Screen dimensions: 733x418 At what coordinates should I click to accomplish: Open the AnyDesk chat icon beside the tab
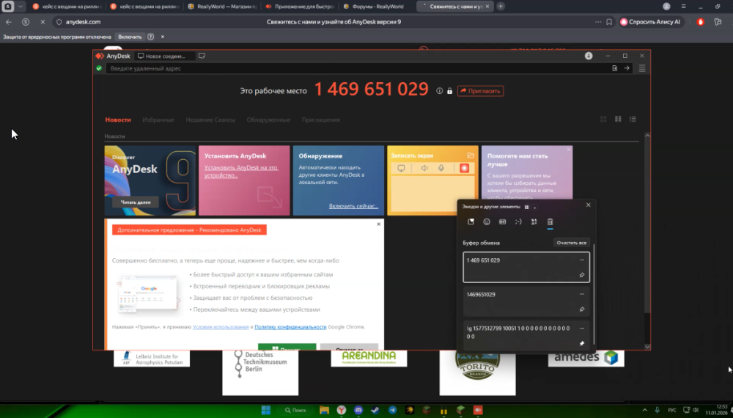[x=202, y=56]
